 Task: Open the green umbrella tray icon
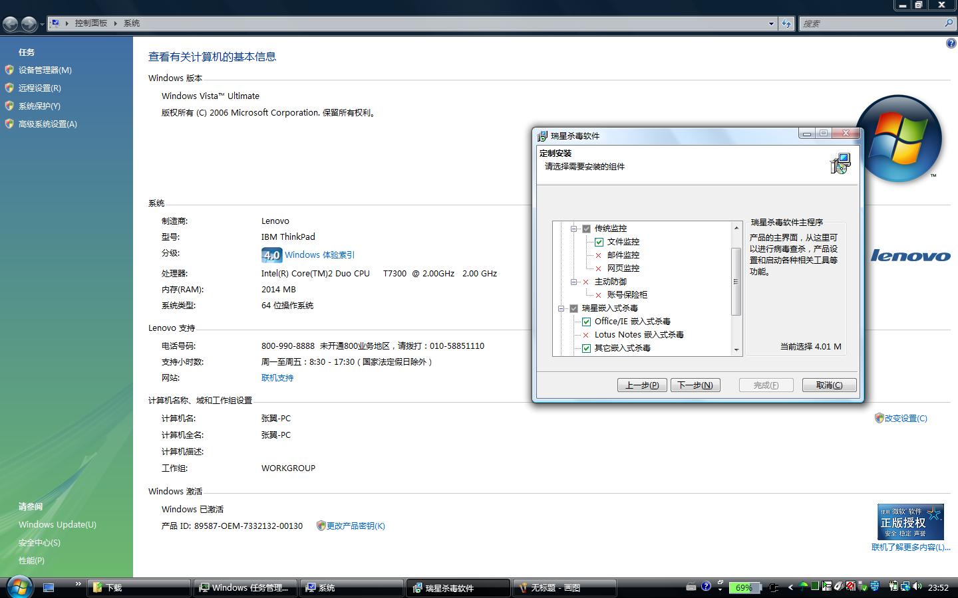[803, 587]
